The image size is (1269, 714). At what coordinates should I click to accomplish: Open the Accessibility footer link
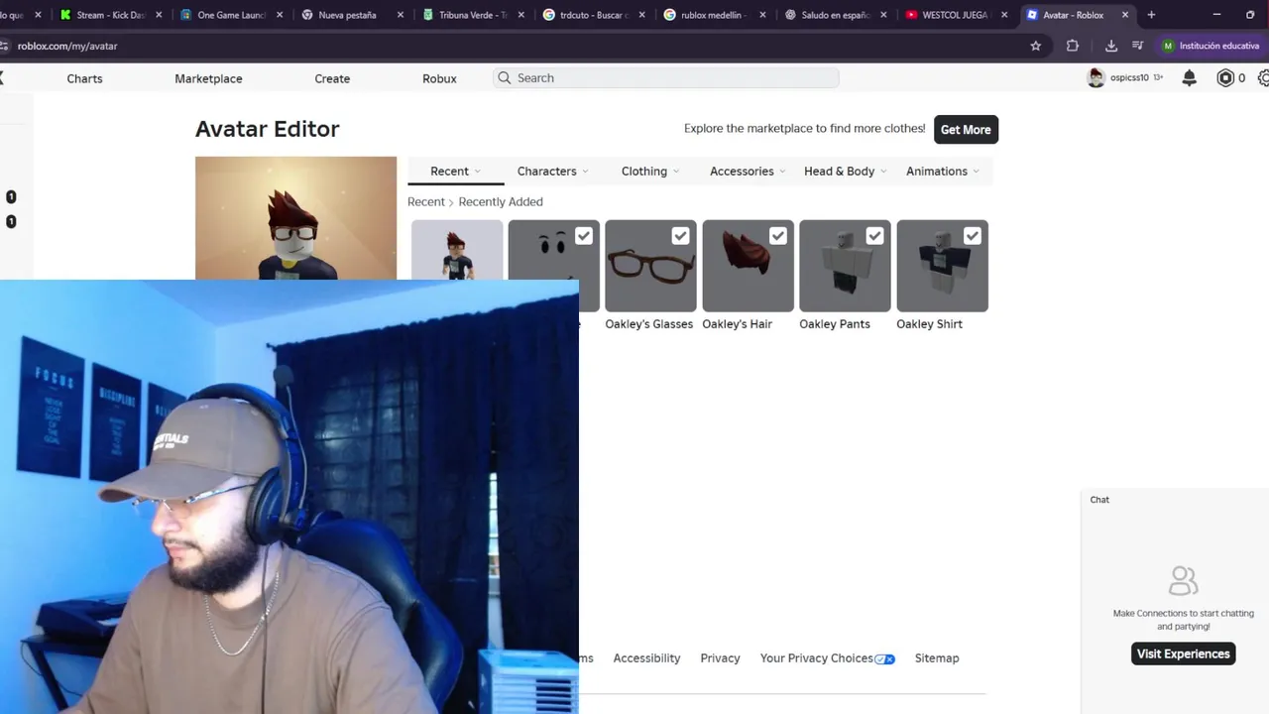(x=646, y=658)
